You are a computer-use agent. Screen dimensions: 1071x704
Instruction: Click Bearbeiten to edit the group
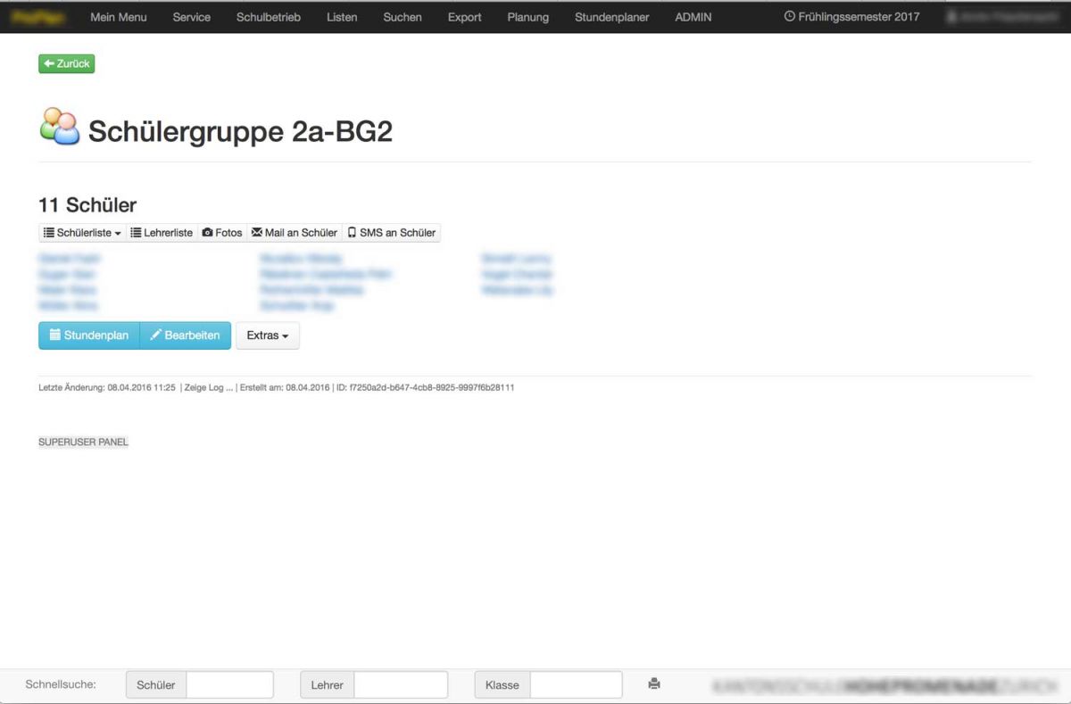click(x=186, y=335)
